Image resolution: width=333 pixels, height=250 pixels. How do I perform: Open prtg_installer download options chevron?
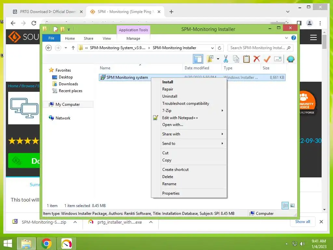(x=151, y=222)
